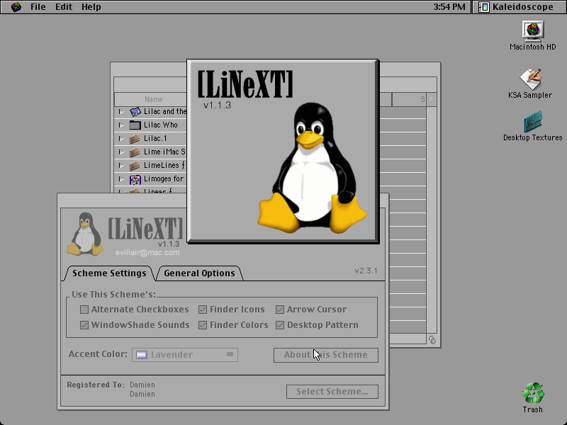This screenshot has height=425, width=567.
Task: Switch to the Scheme Settings tab
Action: (109, 273)
